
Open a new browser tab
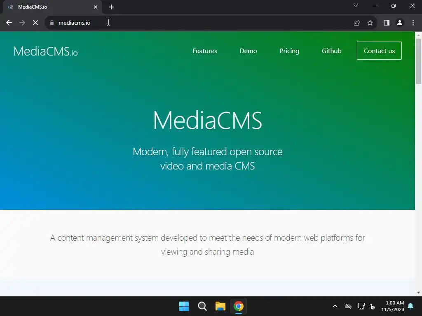point(111,7)
